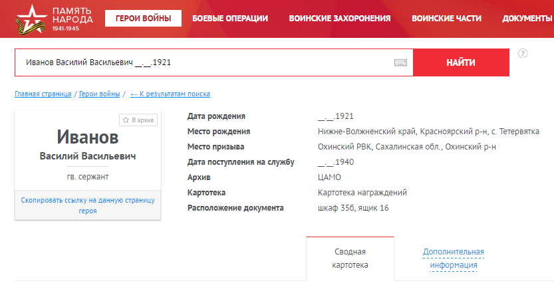The height and width of the screenshot is (305, 554).
Task: Select the Сводная картотека tab
Action: tap(350, 258)
